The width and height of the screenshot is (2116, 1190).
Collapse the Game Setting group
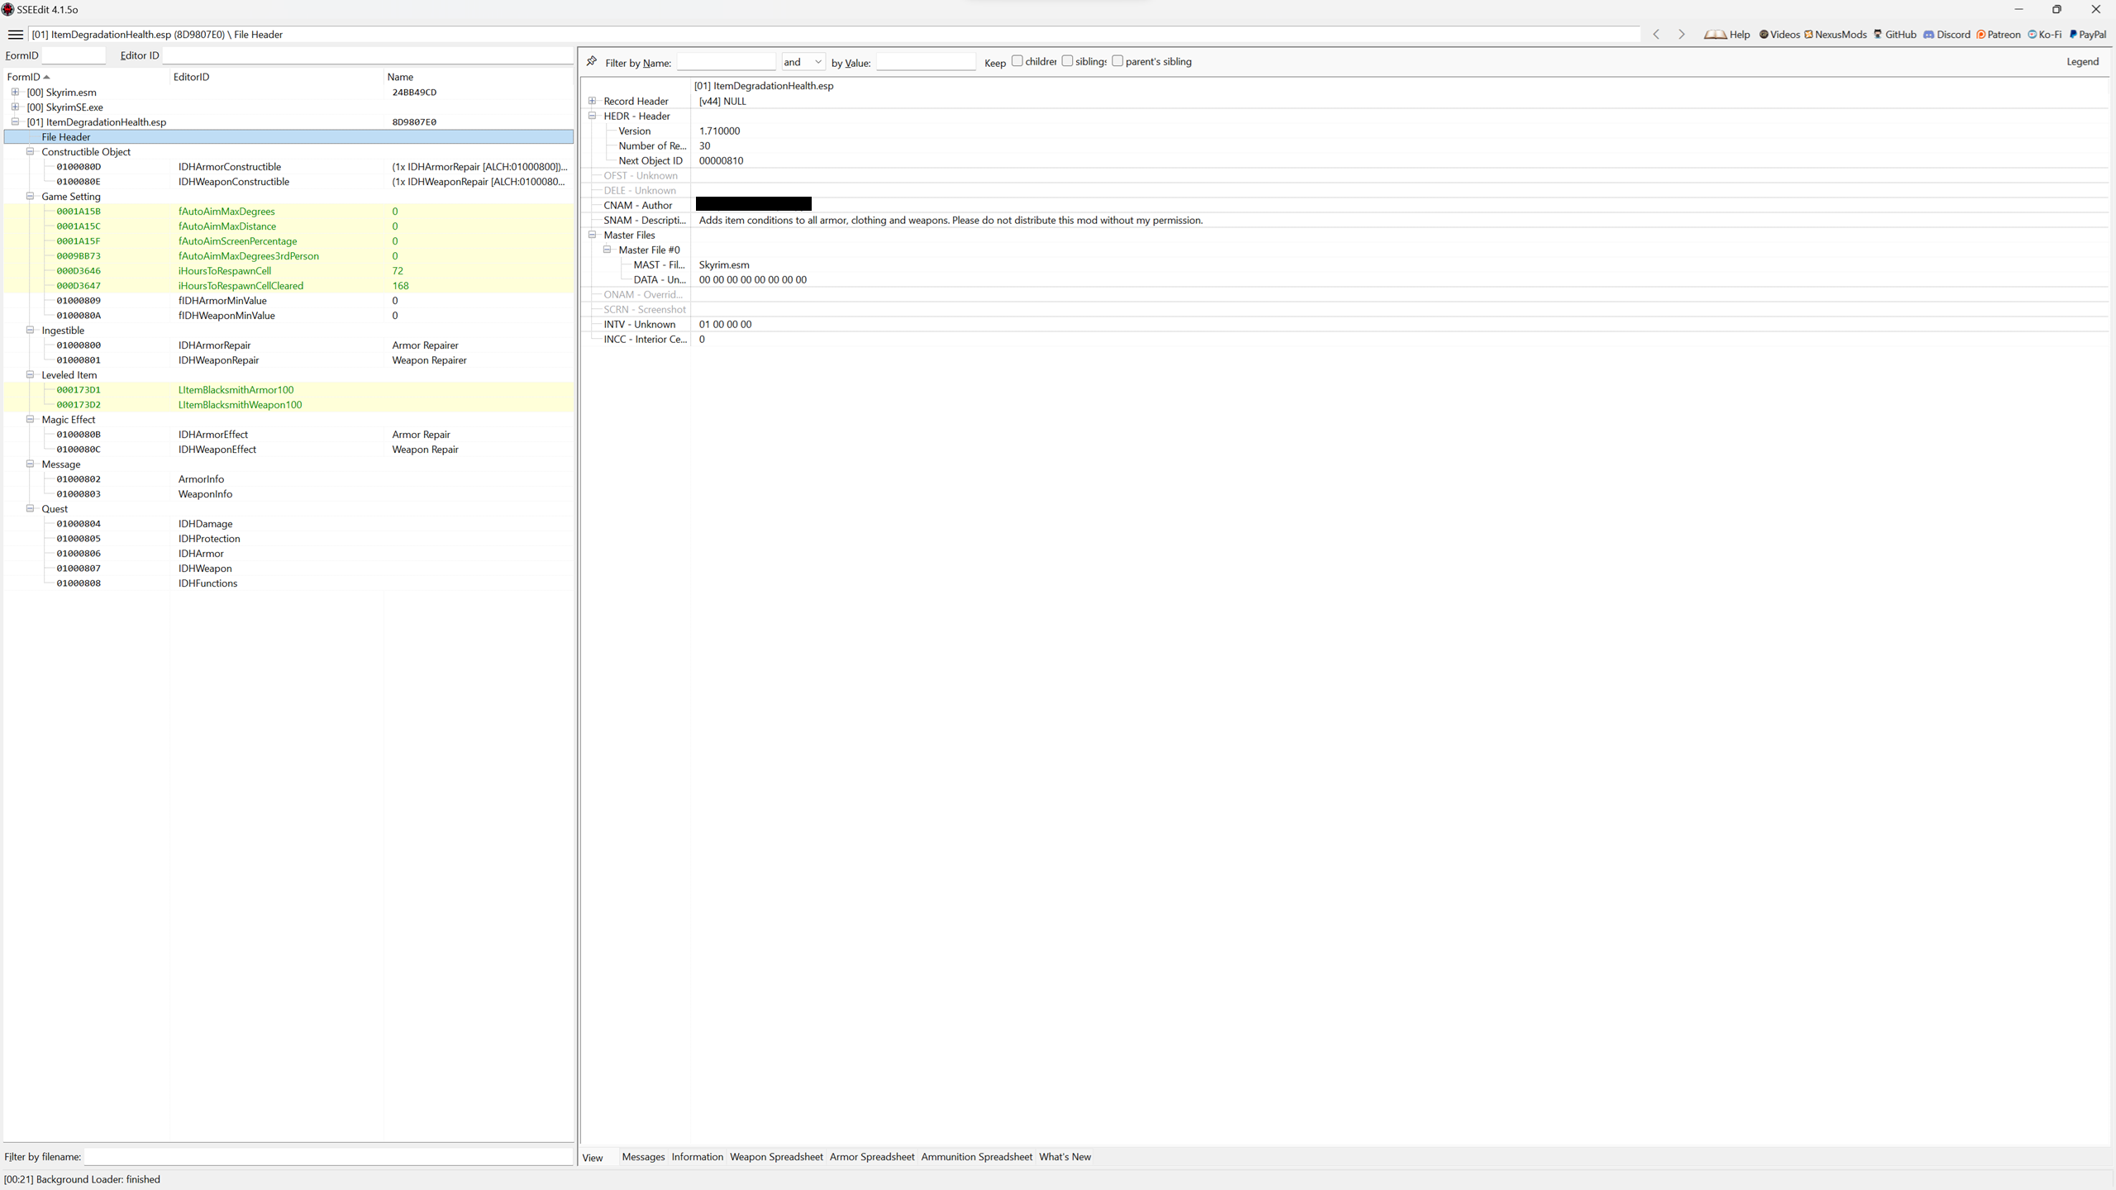[30, 196]
